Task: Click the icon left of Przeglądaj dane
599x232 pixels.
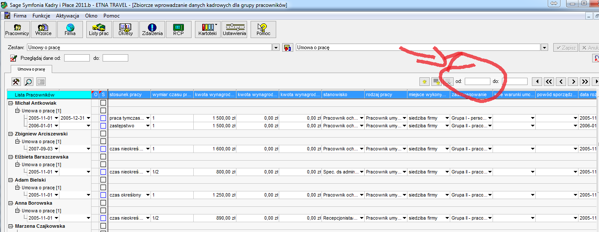Action: 14,58
